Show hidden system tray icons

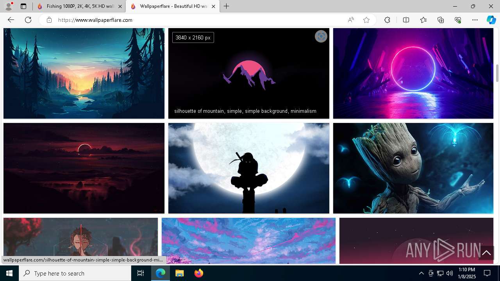pyautogui.click(x=421, y=273)
